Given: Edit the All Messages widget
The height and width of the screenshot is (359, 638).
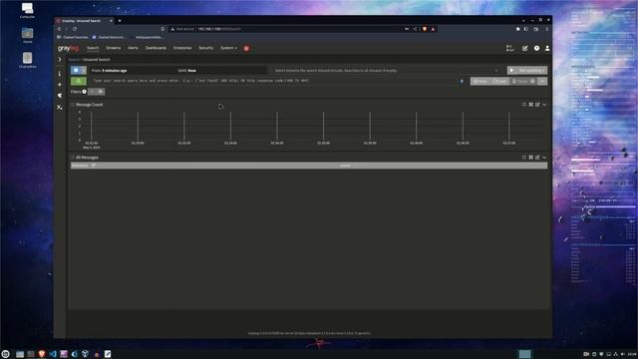Looking at the screenshot, I should [x=537, y=158].
